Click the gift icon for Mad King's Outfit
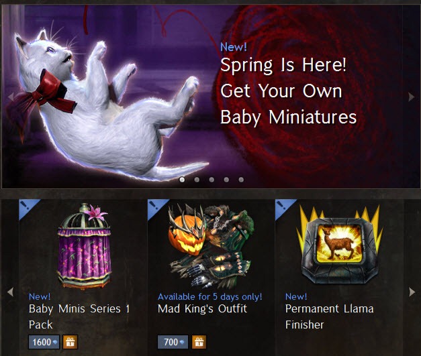Screen dimensions: 421x356 tap(199, 342)
